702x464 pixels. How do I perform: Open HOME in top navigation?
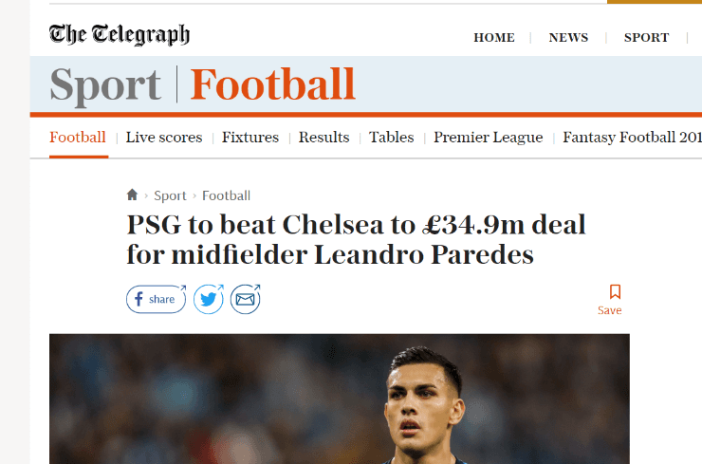pos(494,38)
